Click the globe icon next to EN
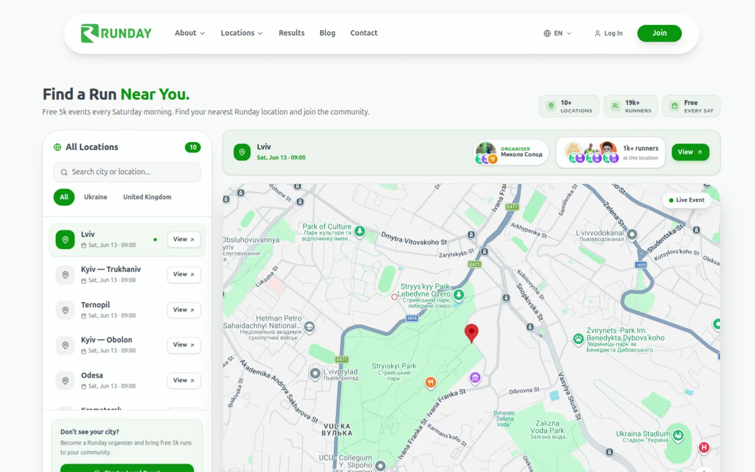The height and width of the screenshot is (472, 755). click(x=547, y=34)
